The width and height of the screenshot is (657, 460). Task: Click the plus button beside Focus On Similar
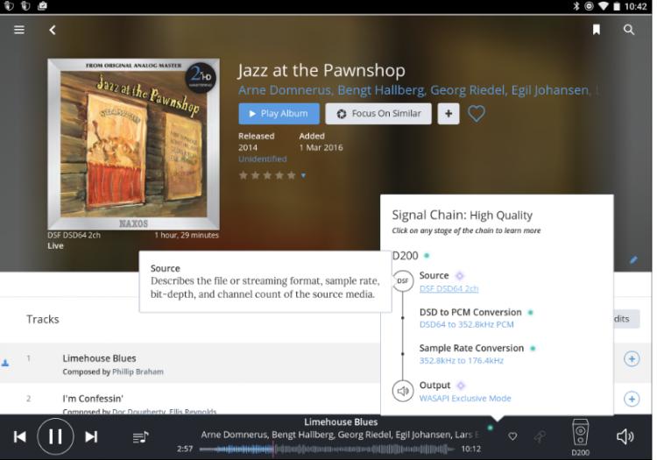click(x=449, y=114)
